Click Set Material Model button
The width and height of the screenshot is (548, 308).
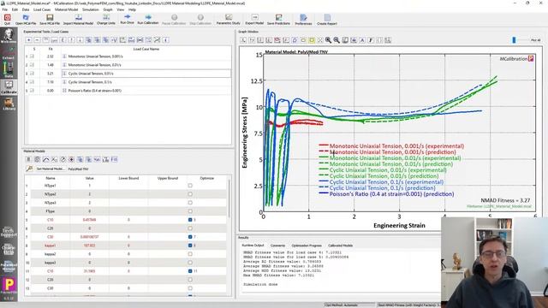[x=50, y=169]
